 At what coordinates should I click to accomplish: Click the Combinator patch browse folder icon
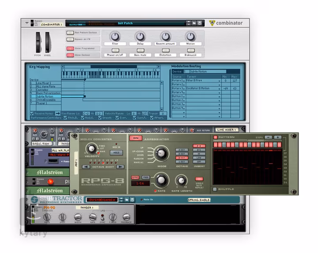tap(194, 23)
